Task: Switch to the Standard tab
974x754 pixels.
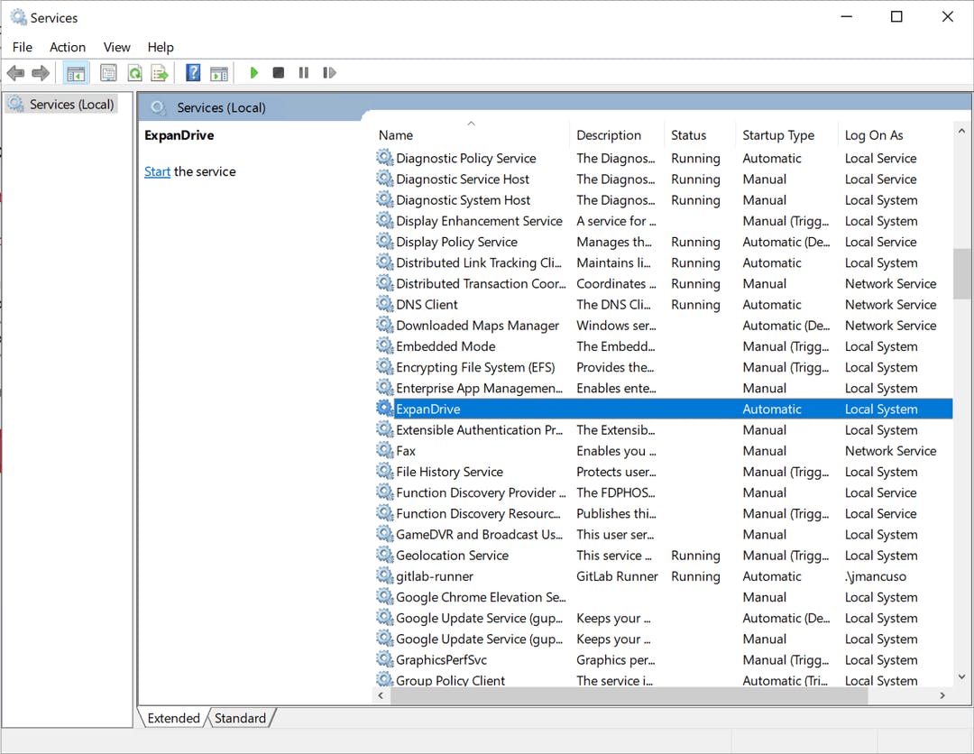Action: 240,718
